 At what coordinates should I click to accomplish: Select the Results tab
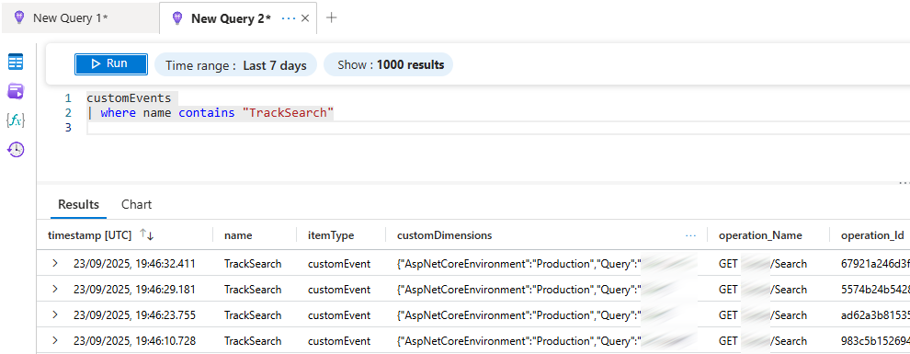coord(79,204)
